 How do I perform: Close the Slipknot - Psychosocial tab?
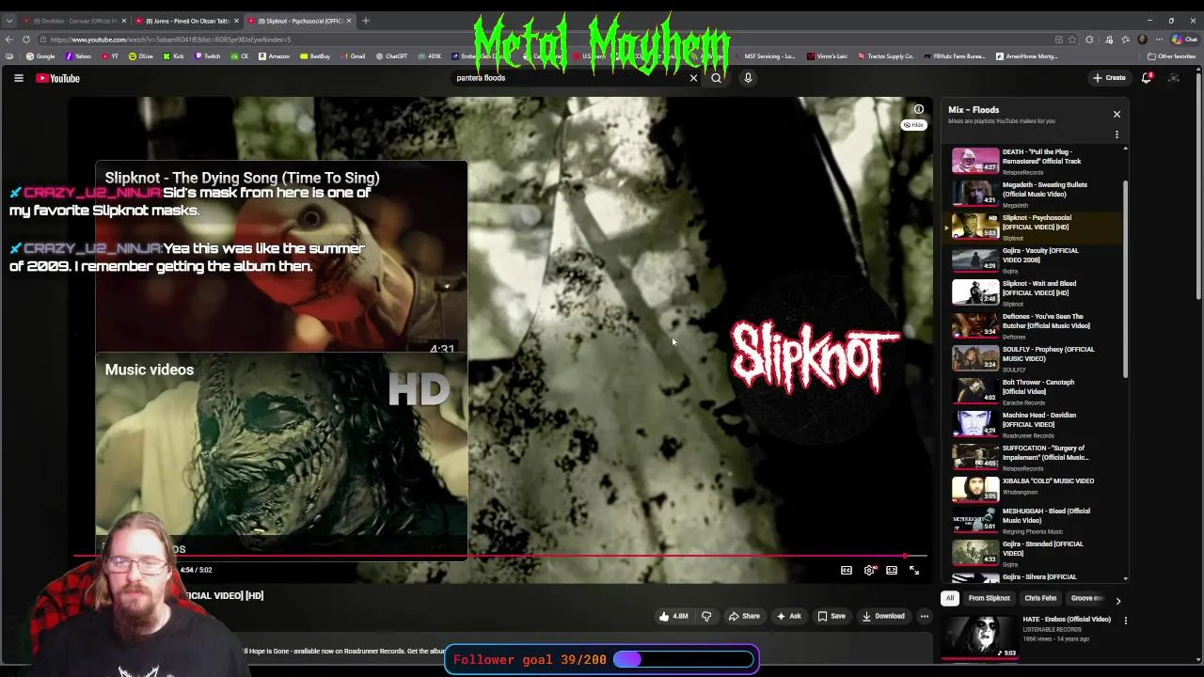coord(349,21)
